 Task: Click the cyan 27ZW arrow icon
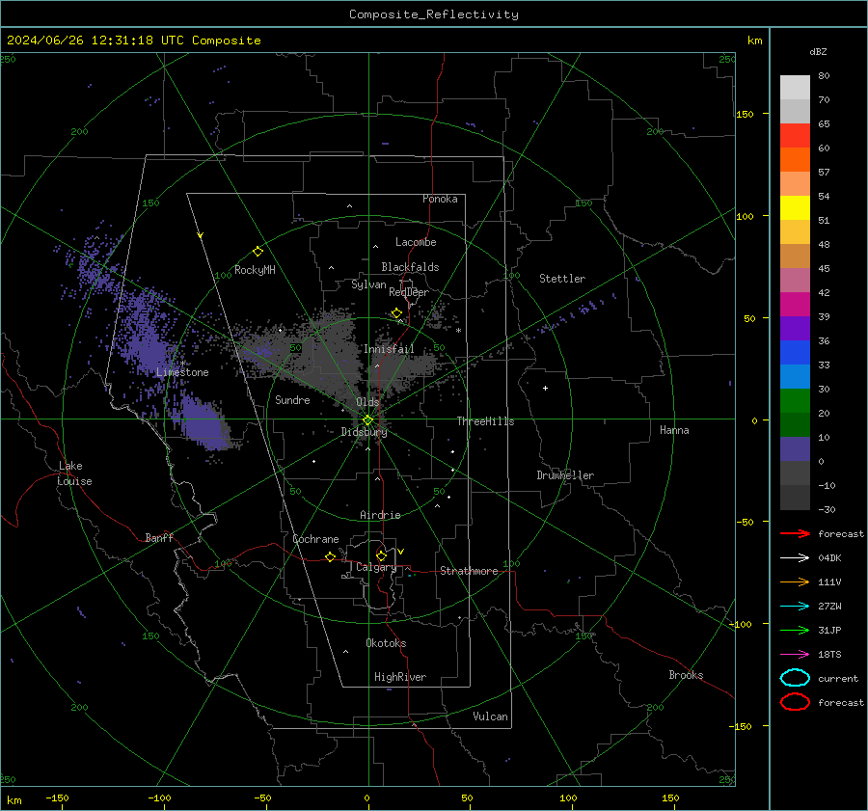point(795,607)
